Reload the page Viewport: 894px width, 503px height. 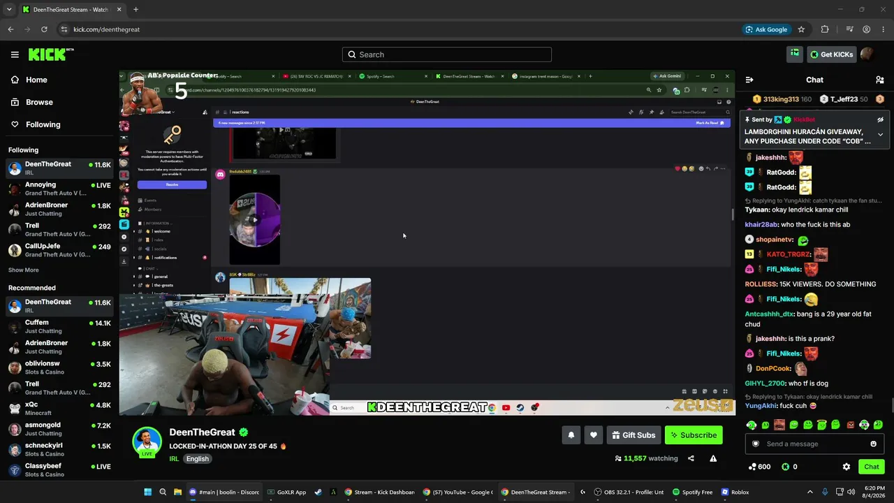tap(44, 29)
